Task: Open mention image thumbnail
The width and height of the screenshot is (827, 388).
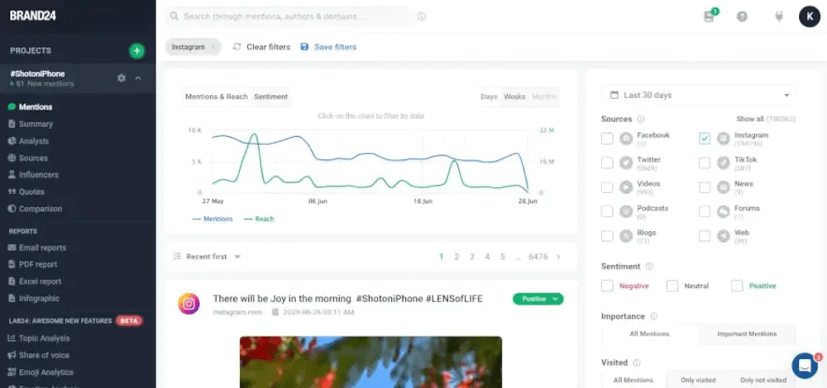Action: (x=370, y=362)
